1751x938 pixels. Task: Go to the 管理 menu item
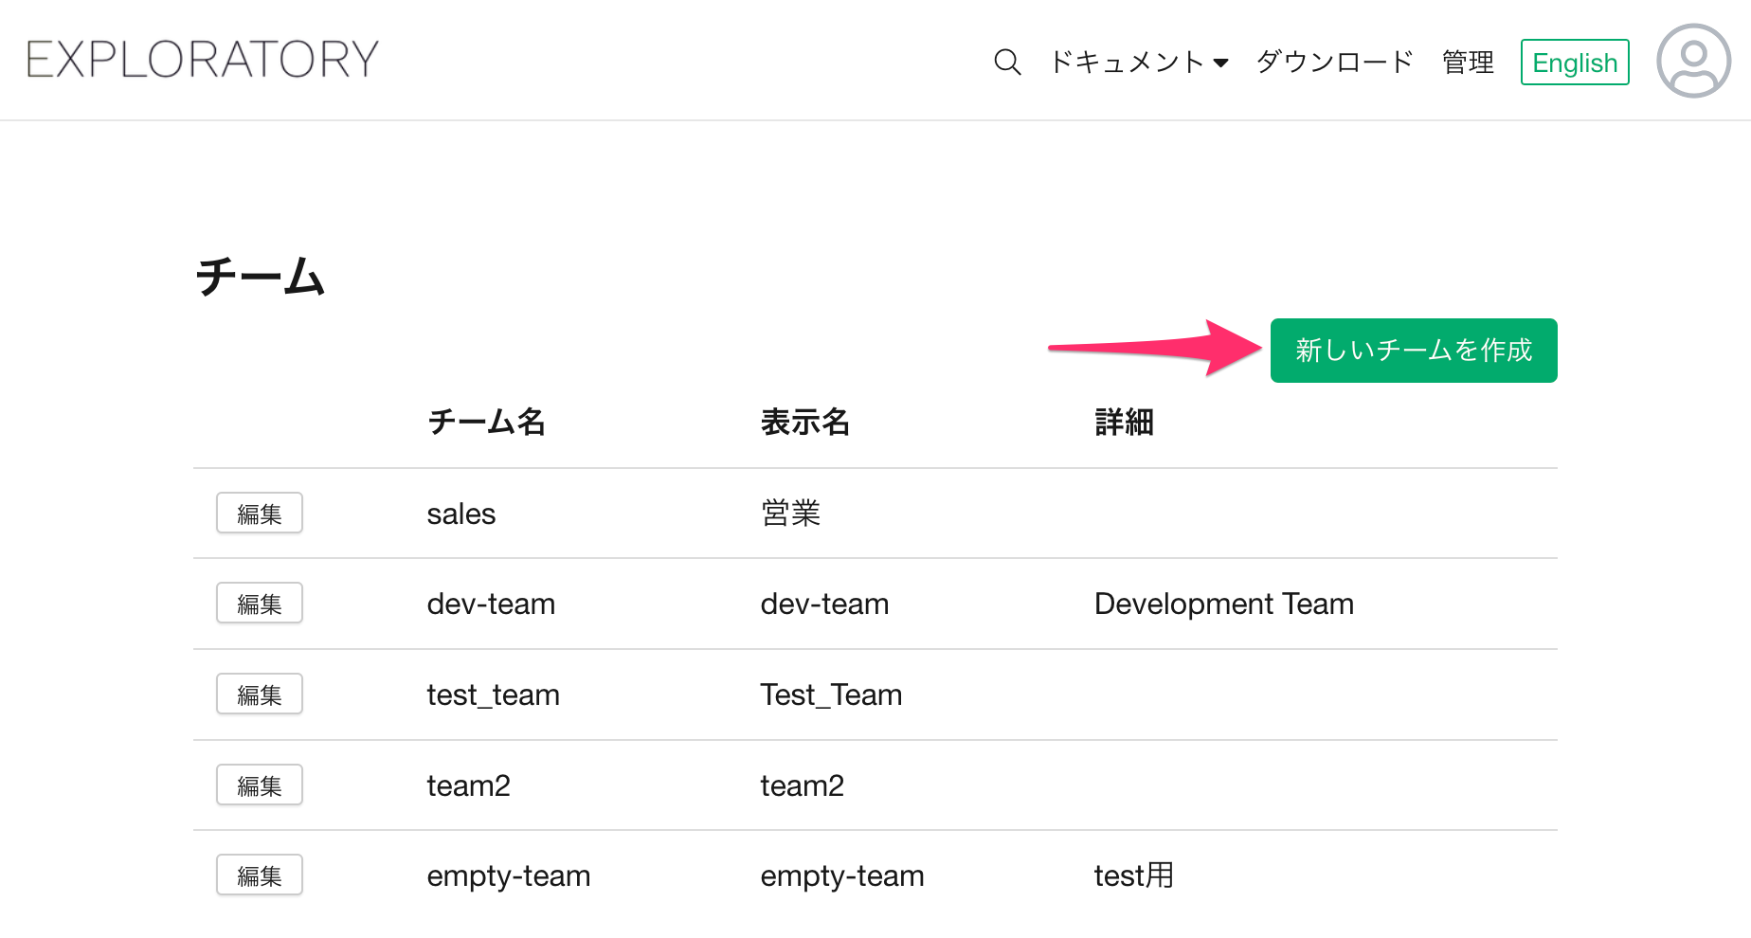click(1468, 63)
